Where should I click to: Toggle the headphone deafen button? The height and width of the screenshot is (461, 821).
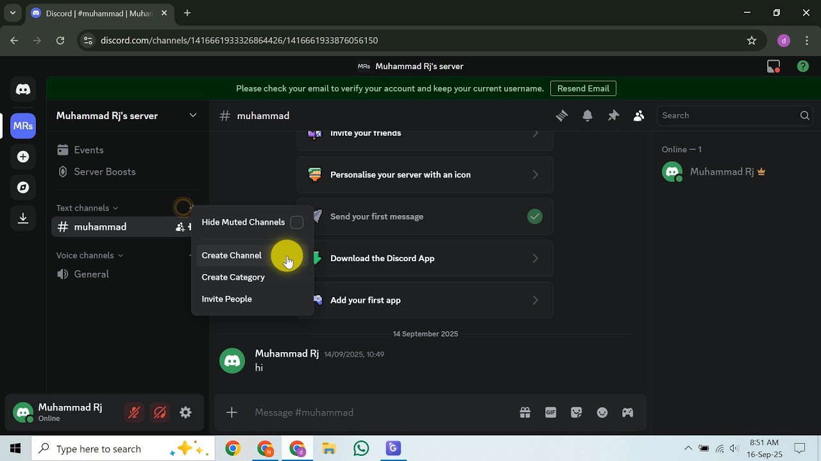160,413
